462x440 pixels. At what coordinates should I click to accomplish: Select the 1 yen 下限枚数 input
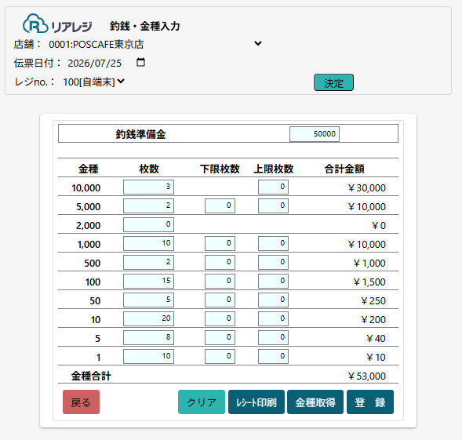[x=220, y=357]
